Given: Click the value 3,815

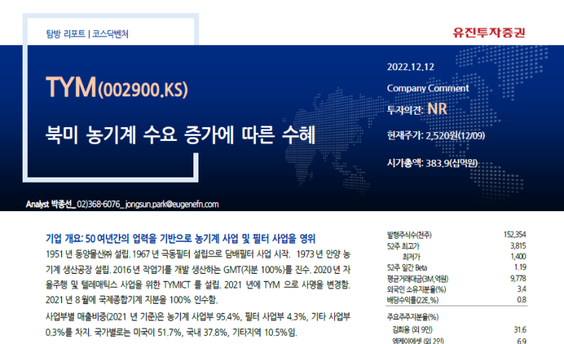Looking at the screenshot, I should pyautogui.click(x=518, y=246).
